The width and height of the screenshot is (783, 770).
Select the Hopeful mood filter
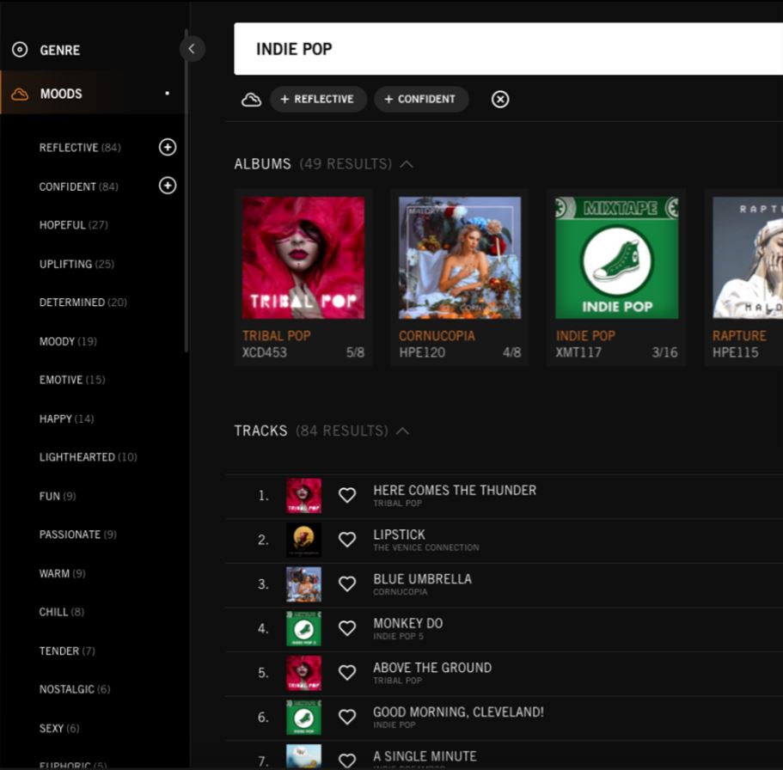(x=62, y=225)
